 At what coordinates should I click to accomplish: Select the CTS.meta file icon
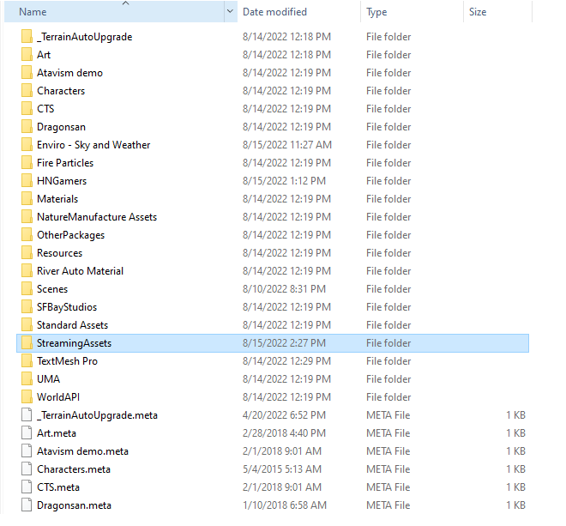[27, 487]
